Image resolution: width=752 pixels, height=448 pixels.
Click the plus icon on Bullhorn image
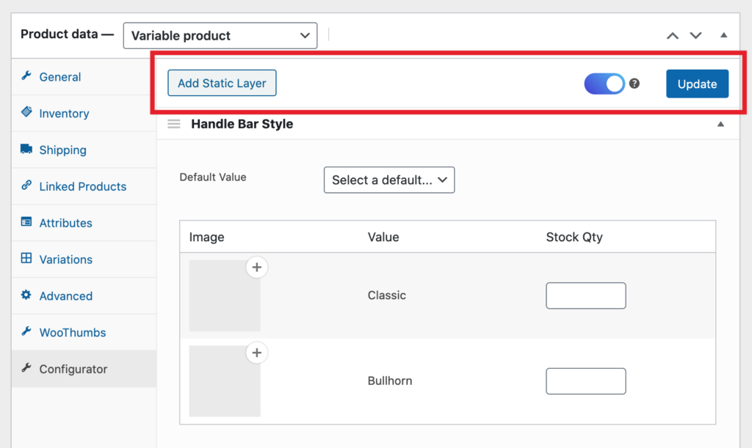(256, 353)
